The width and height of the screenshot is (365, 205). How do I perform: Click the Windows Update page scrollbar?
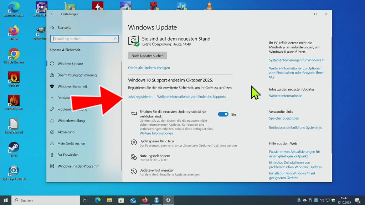point(331,95)
